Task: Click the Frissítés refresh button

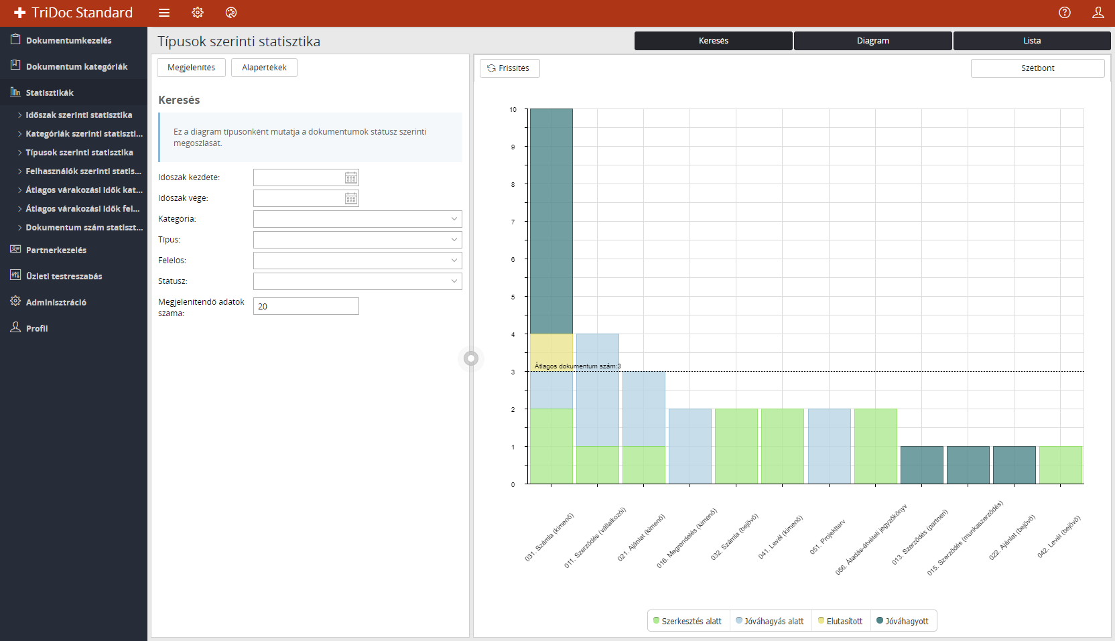Action: click(510, 68)
